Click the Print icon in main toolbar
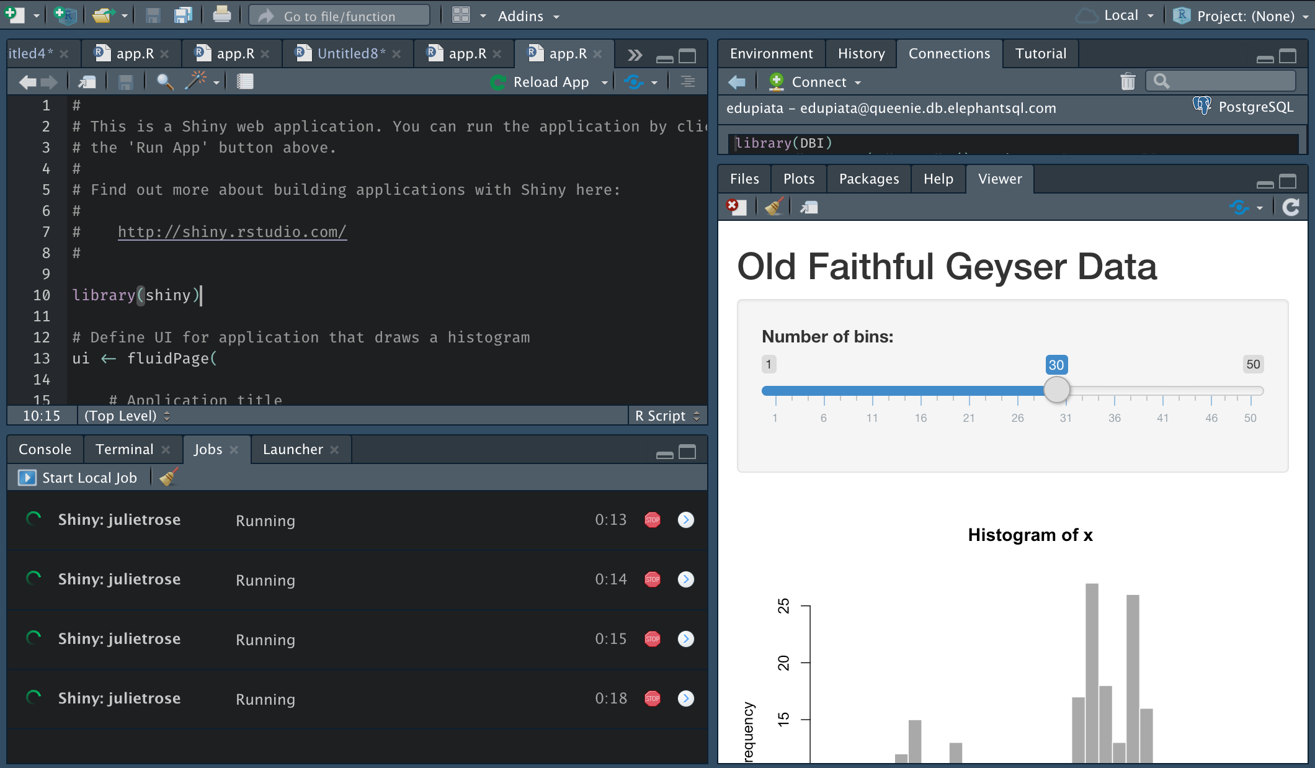The image size is (1315, 768). click(221, 15)
